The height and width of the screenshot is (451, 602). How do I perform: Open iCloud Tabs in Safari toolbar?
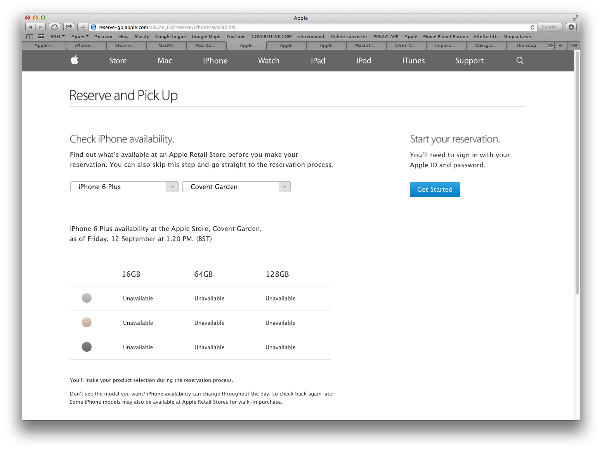55,27
